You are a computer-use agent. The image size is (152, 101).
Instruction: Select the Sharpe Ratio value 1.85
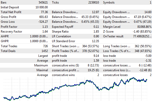point(96,32)
